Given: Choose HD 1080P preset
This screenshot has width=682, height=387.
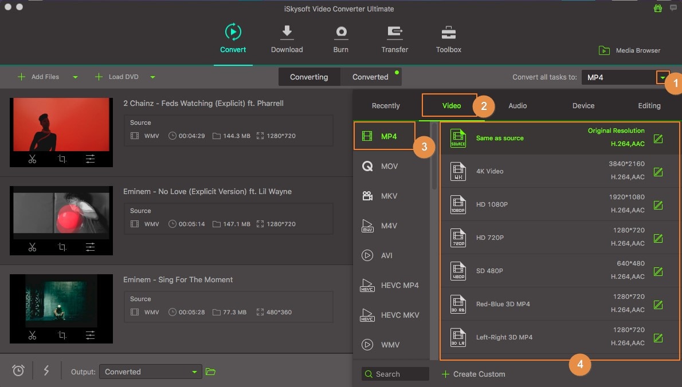Looking at the screenshot, I should (559, 204).
